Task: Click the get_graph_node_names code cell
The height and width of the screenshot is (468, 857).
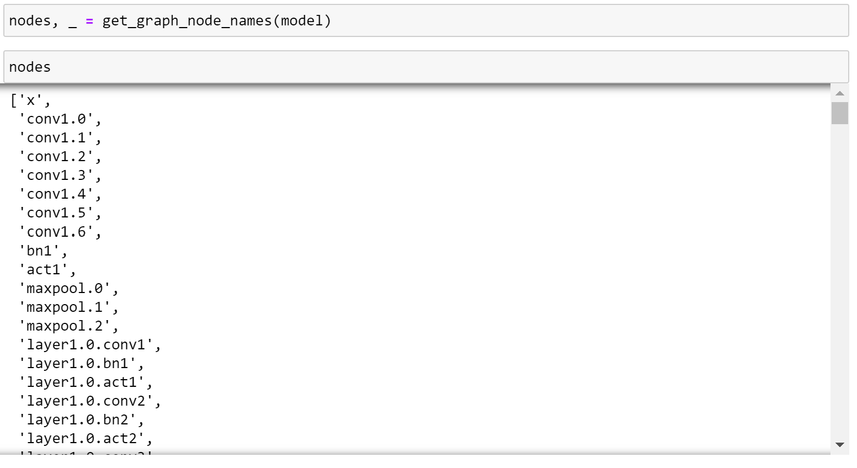Action: coord(426,21)
